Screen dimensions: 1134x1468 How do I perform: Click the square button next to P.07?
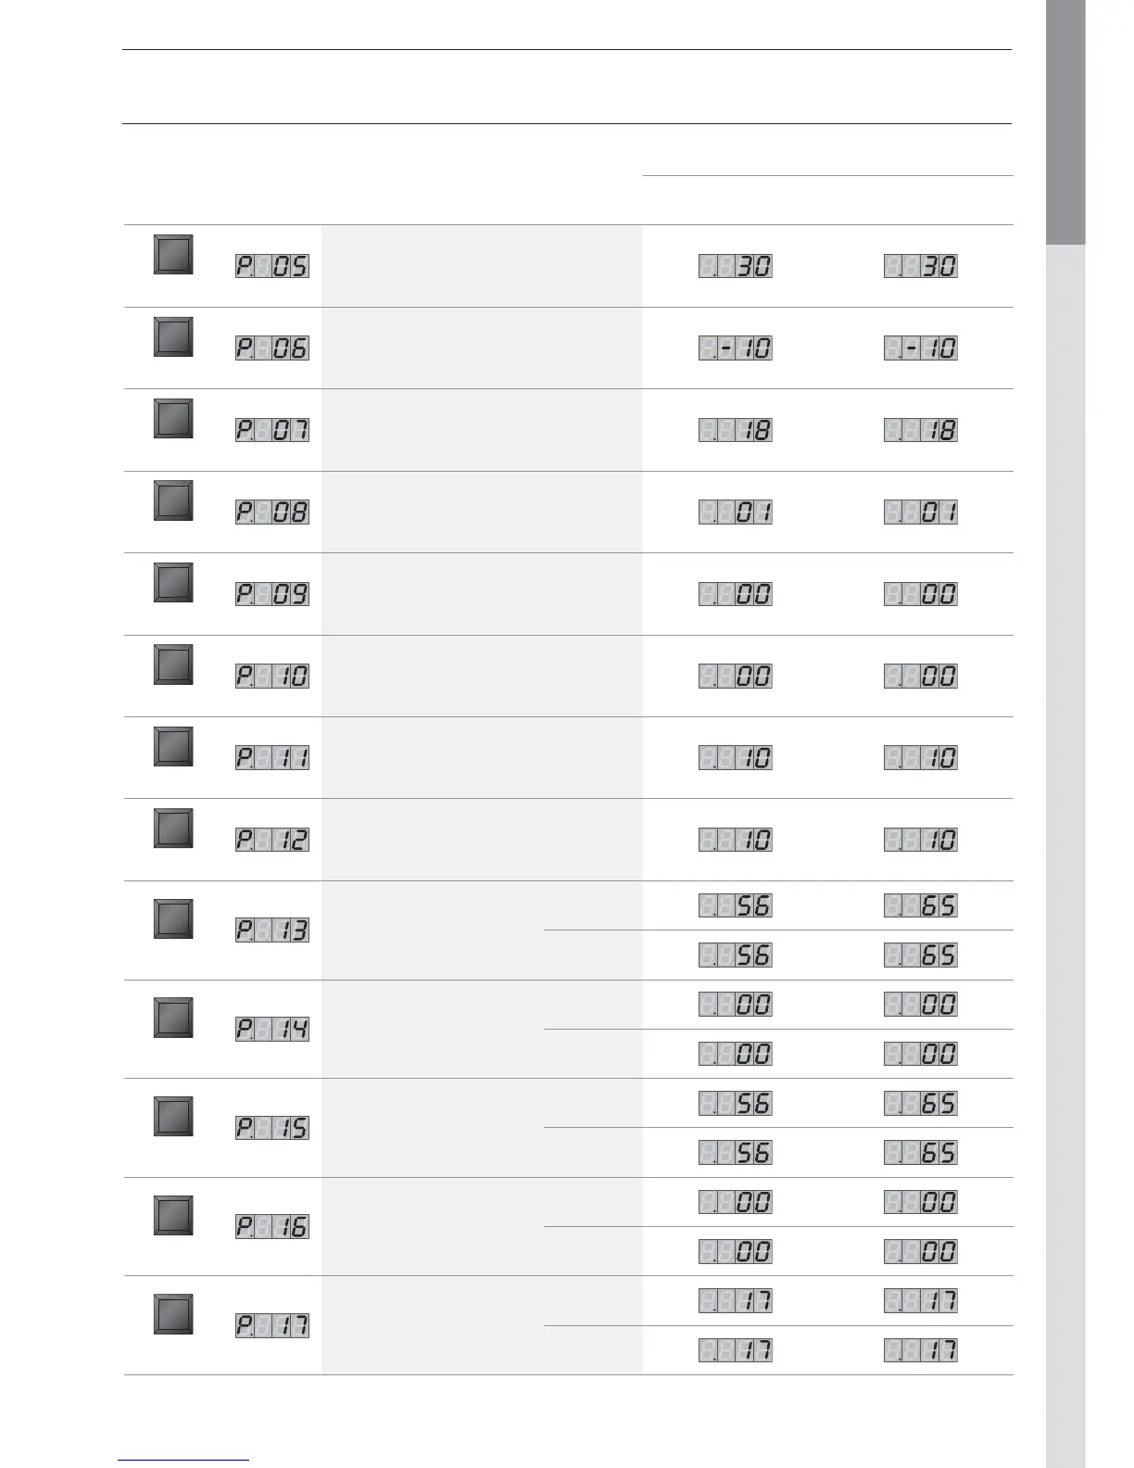click(x=173, y=419)
